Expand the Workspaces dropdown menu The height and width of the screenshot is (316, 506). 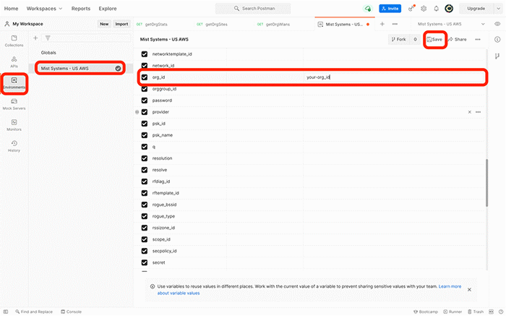click(x=44, y=9)
